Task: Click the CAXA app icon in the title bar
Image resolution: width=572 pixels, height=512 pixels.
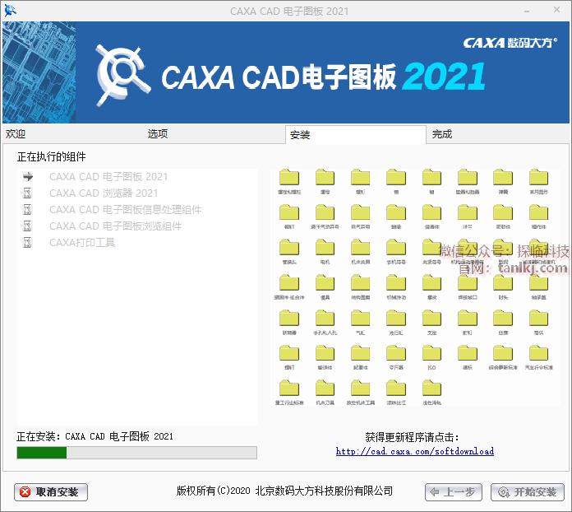Action: point(10,11)
